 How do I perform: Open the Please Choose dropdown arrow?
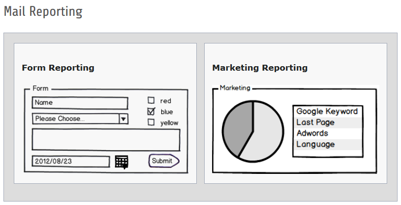pyautogui.click(x=123, y=119)
